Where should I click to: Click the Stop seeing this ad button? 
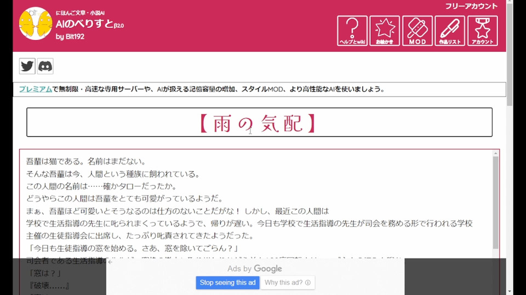click(227, 282)
